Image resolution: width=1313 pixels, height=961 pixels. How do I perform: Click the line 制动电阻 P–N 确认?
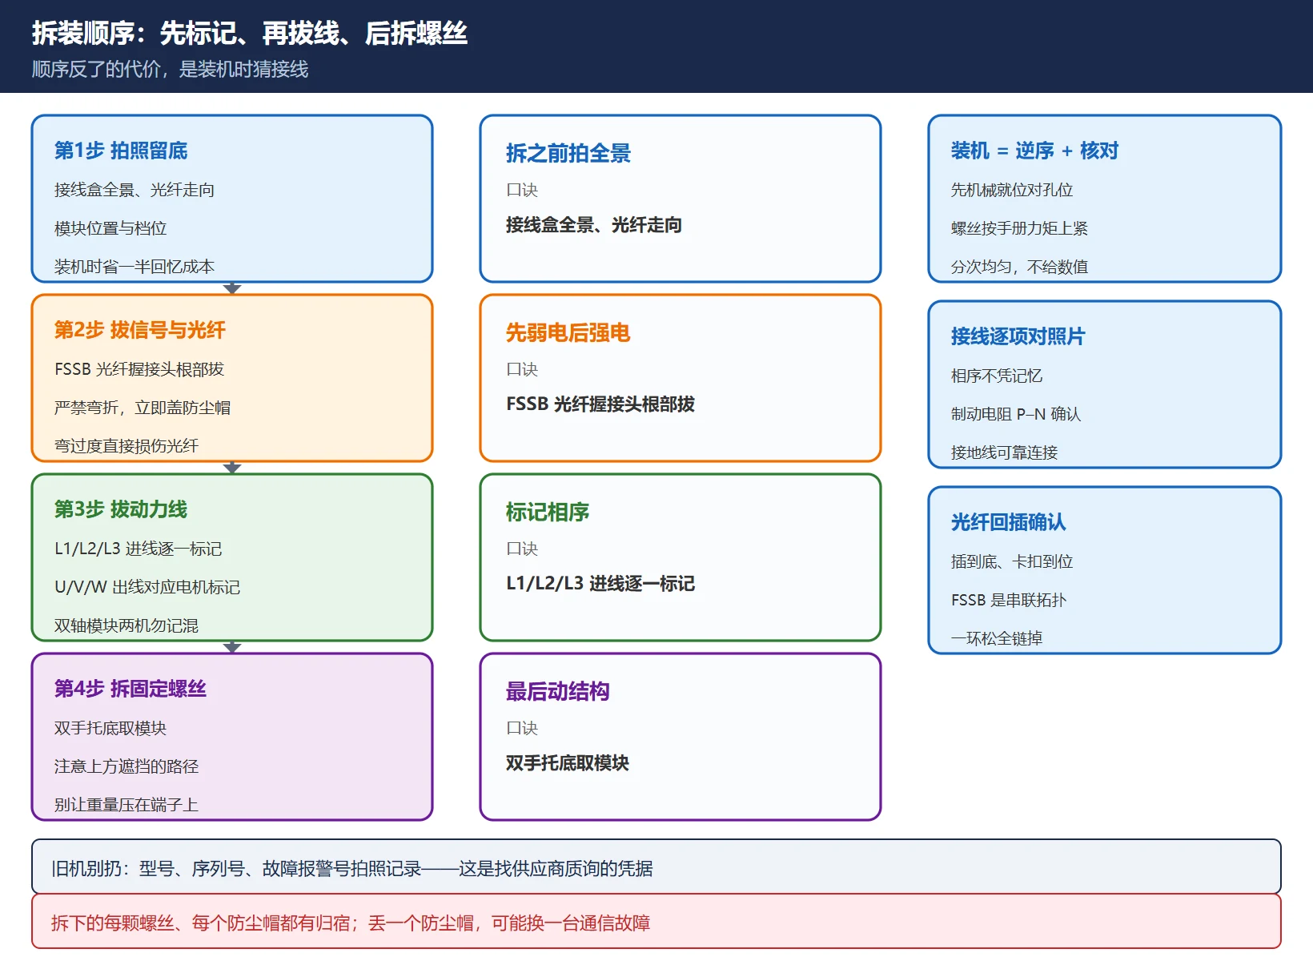[1016, 414]
